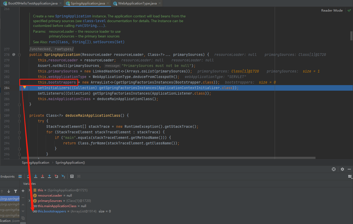Viewport: 353px width, 224px height.
Task: Open the Evaluate Expression calculator icon
Action: (x=72, y=176)
